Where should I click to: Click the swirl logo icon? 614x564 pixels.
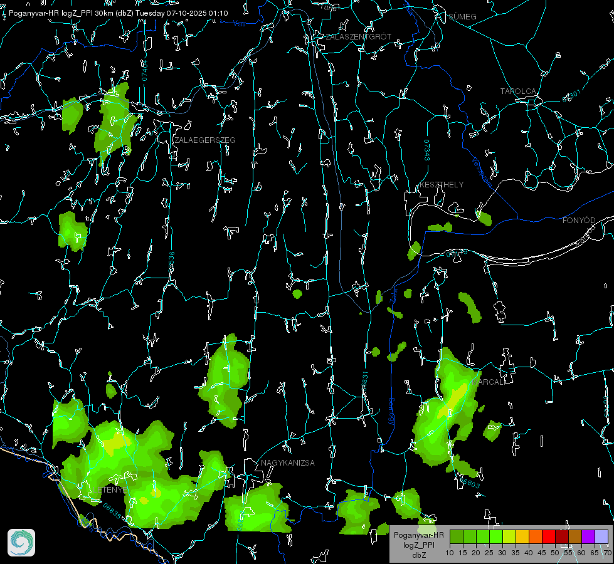click(x=21, y=543)
